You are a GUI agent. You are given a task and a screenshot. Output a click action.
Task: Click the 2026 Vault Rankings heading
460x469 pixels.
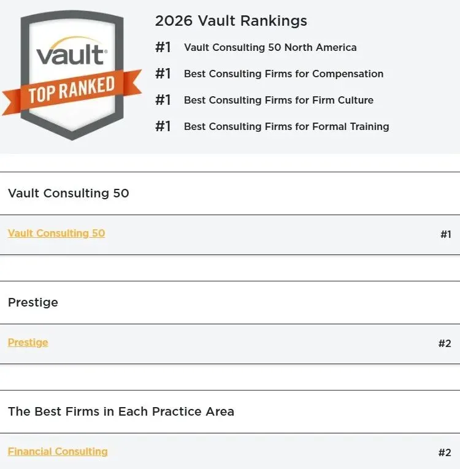coord(231,21)
